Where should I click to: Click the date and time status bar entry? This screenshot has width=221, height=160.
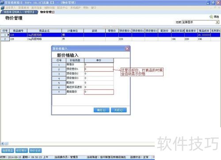click(24, 157)
